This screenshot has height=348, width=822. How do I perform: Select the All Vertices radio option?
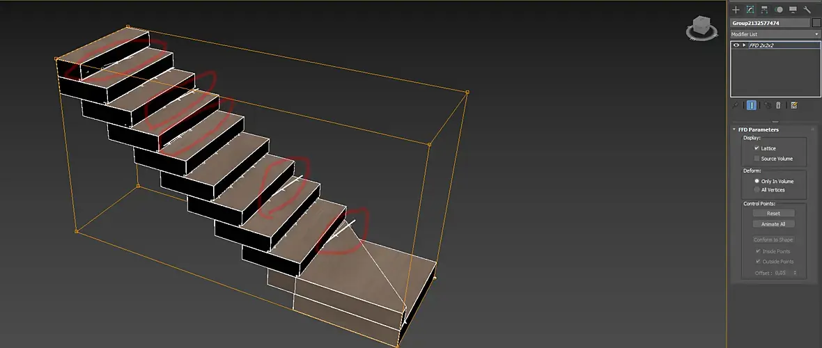pyautogui.click(x=757, y=190)
